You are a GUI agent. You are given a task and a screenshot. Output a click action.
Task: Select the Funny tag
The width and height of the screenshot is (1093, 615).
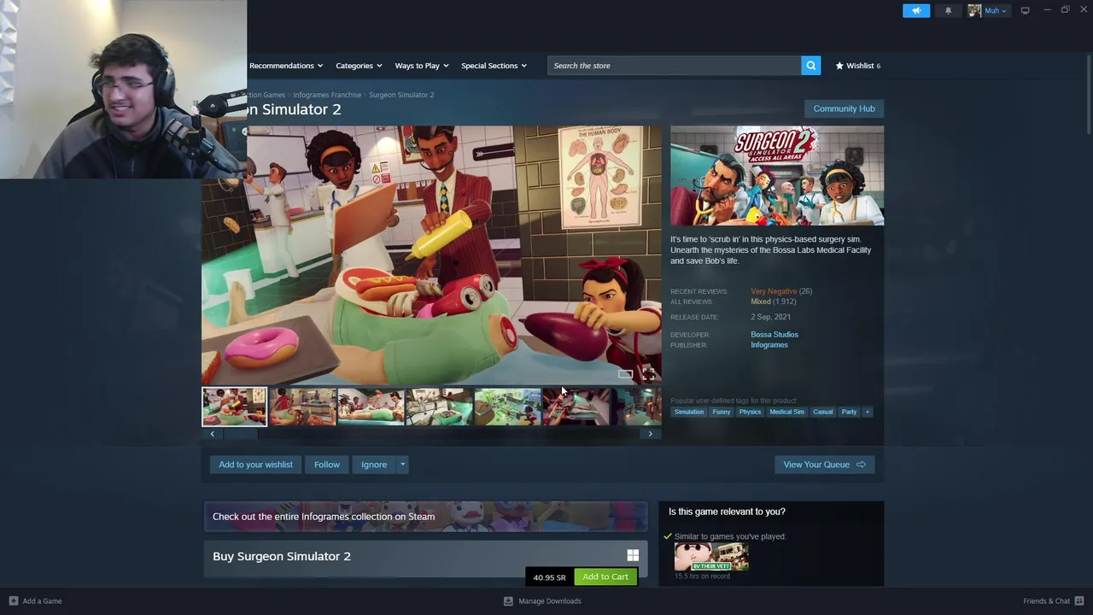coord(722,412)
